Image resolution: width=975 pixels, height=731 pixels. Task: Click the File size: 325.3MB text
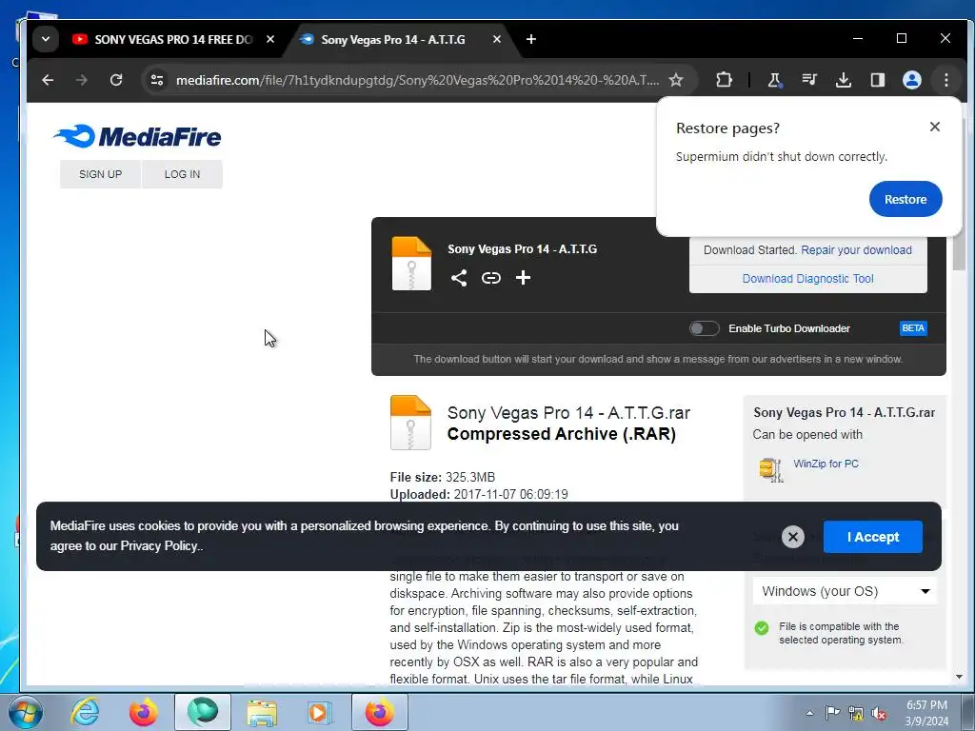443,478
